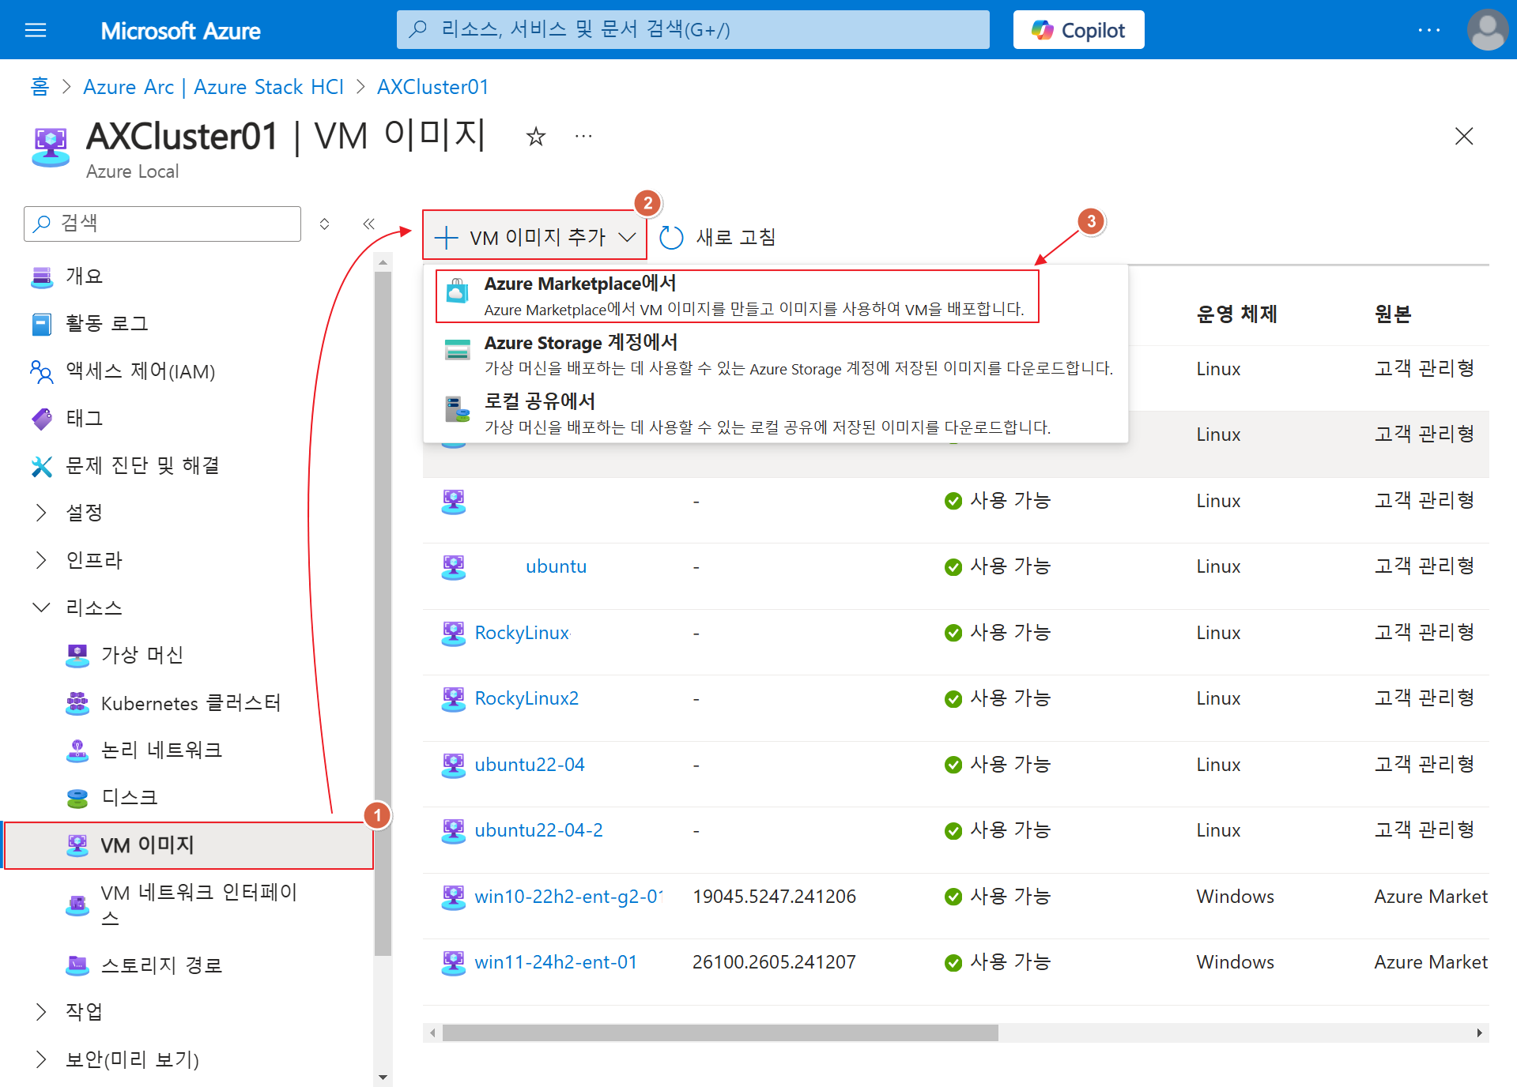Open the win11-24h2-ent-01 image link
The image size is (1517, 1087).
[x=556, y=962]
